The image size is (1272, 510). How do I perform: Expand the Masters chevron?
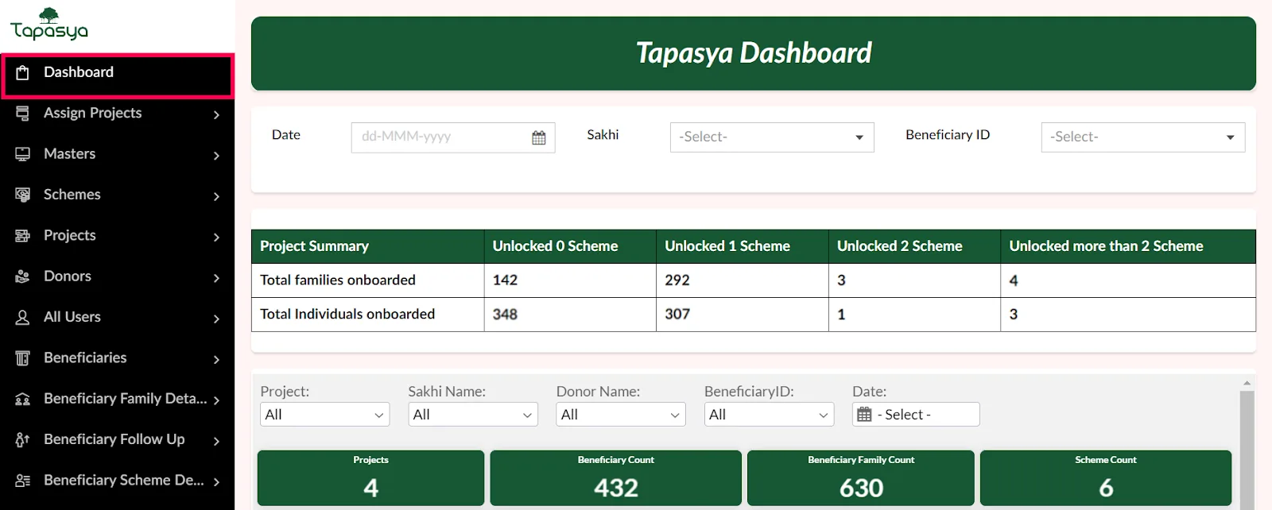coord(216,156)
